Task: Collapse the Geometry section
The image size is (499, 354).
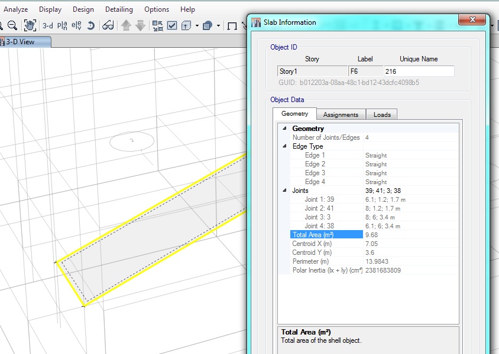Action: point(284,129)
